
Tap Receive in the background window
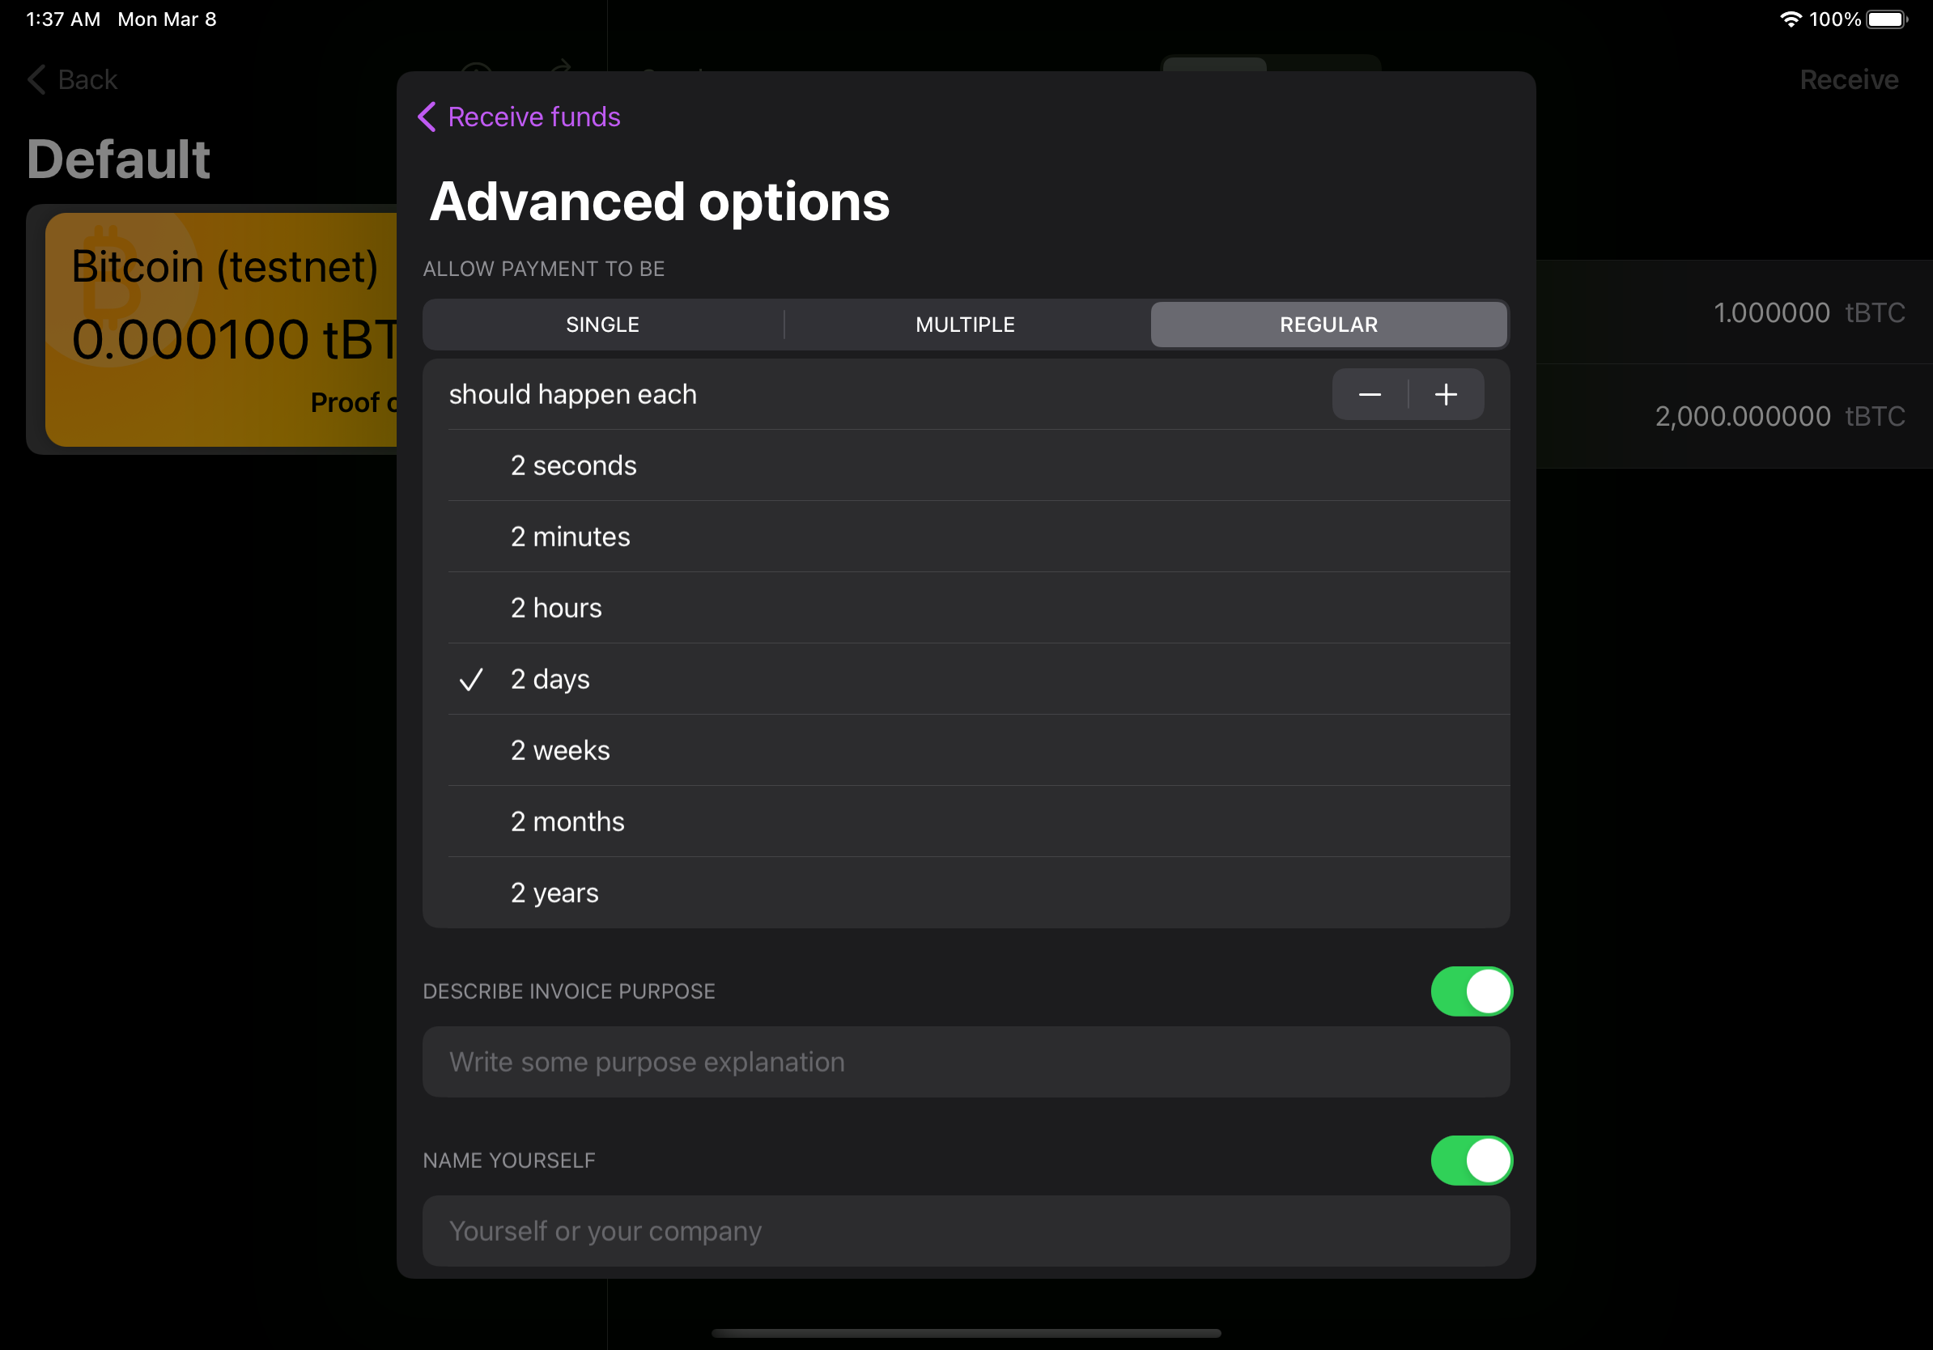[1848, 80]
